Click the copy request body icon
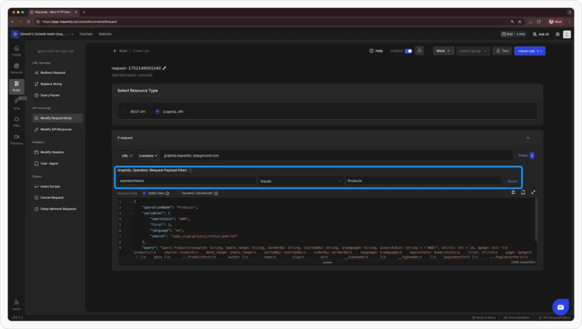The width and height of the screenshot is (582, 329). (513, 192)
